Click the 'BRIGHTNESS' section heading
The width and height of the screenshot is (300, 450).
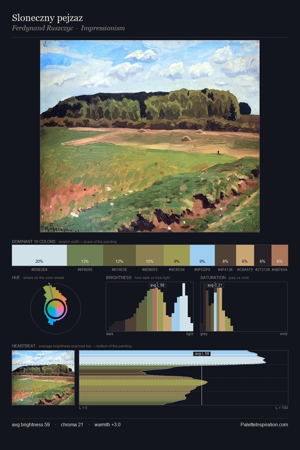119,277
